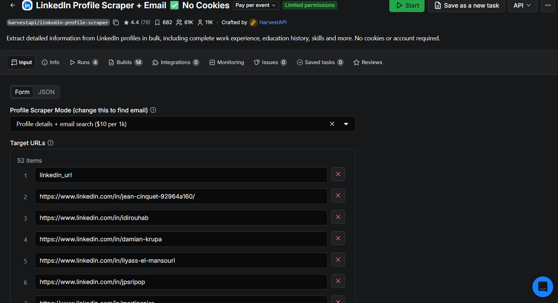Click the 61K total users stat
The image size is (558, 303).
pos(185,22)
